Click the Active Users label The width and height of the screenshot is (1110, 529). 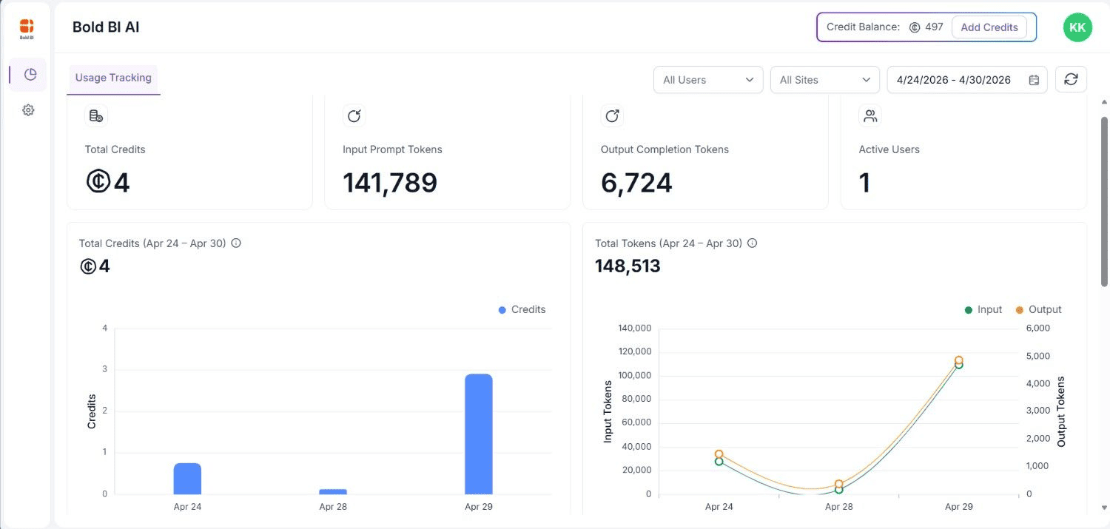[889, 149]
